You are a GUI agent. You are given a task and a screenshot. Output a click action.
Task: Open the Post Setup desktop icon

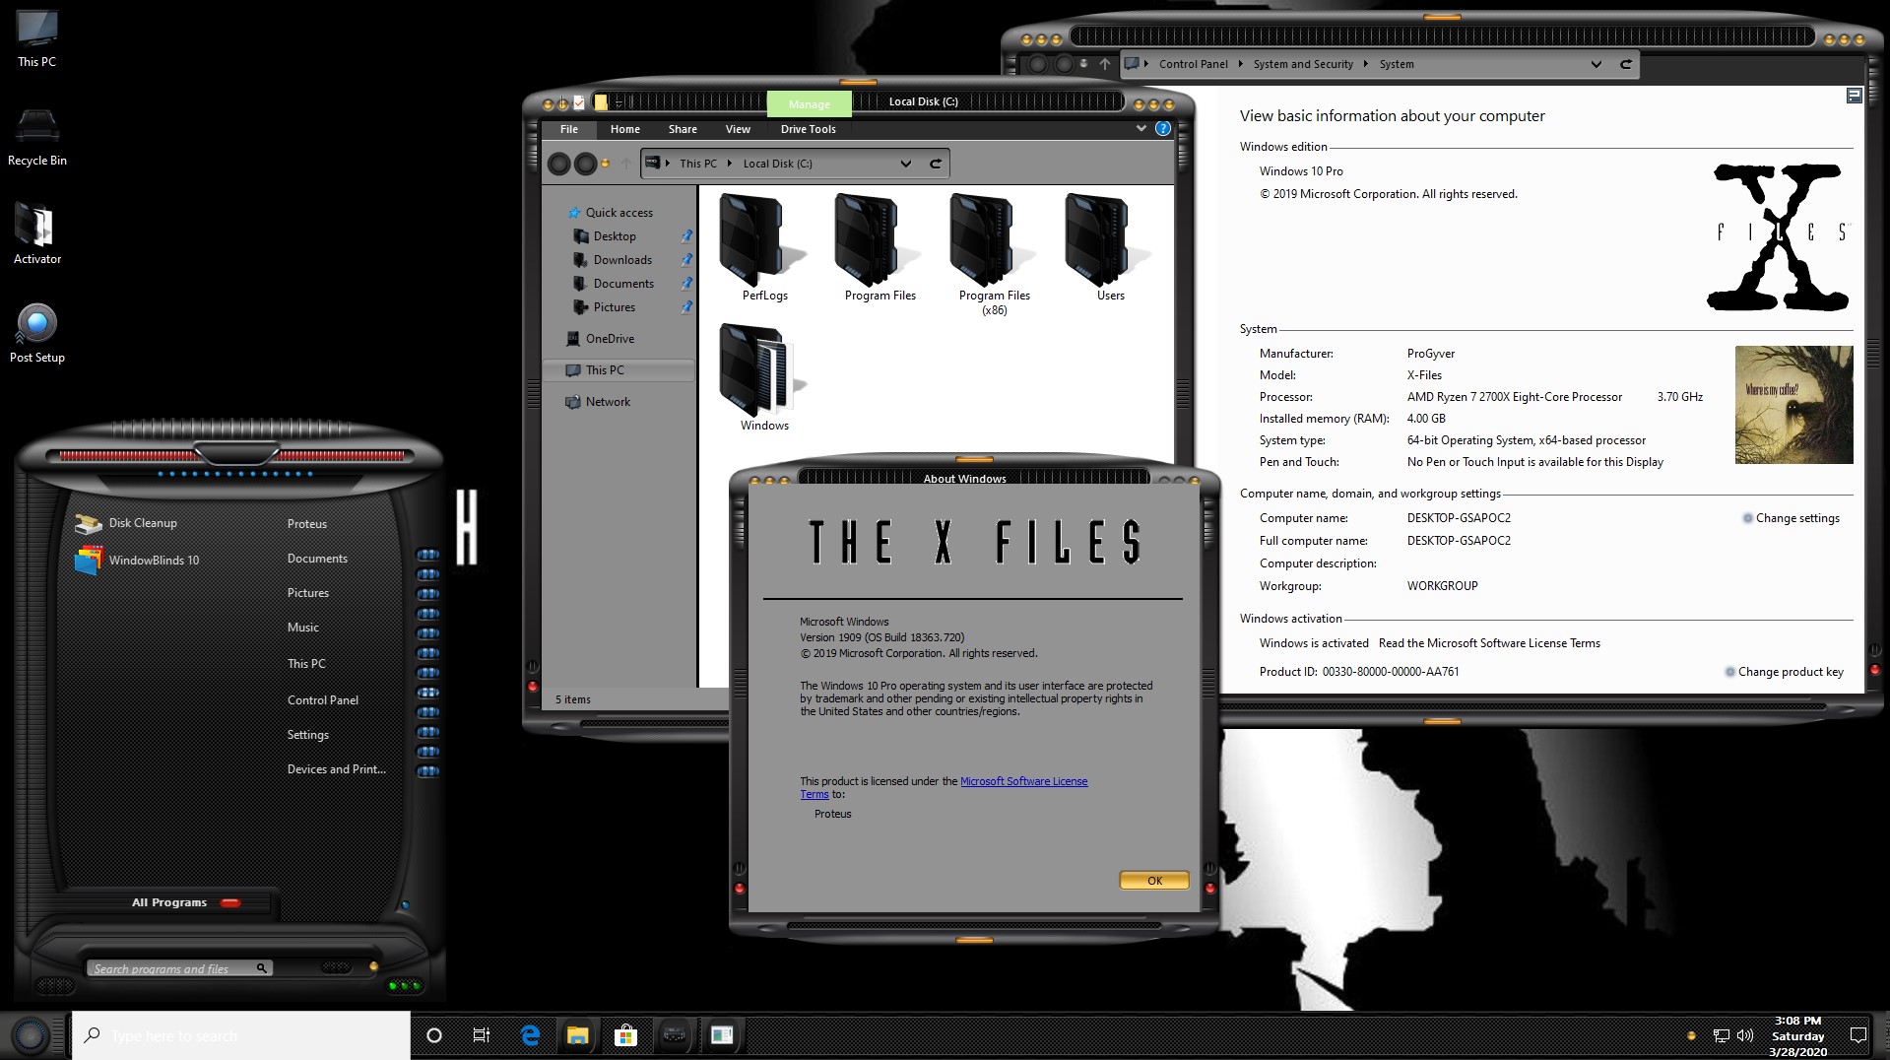click(x=37, y=334)
